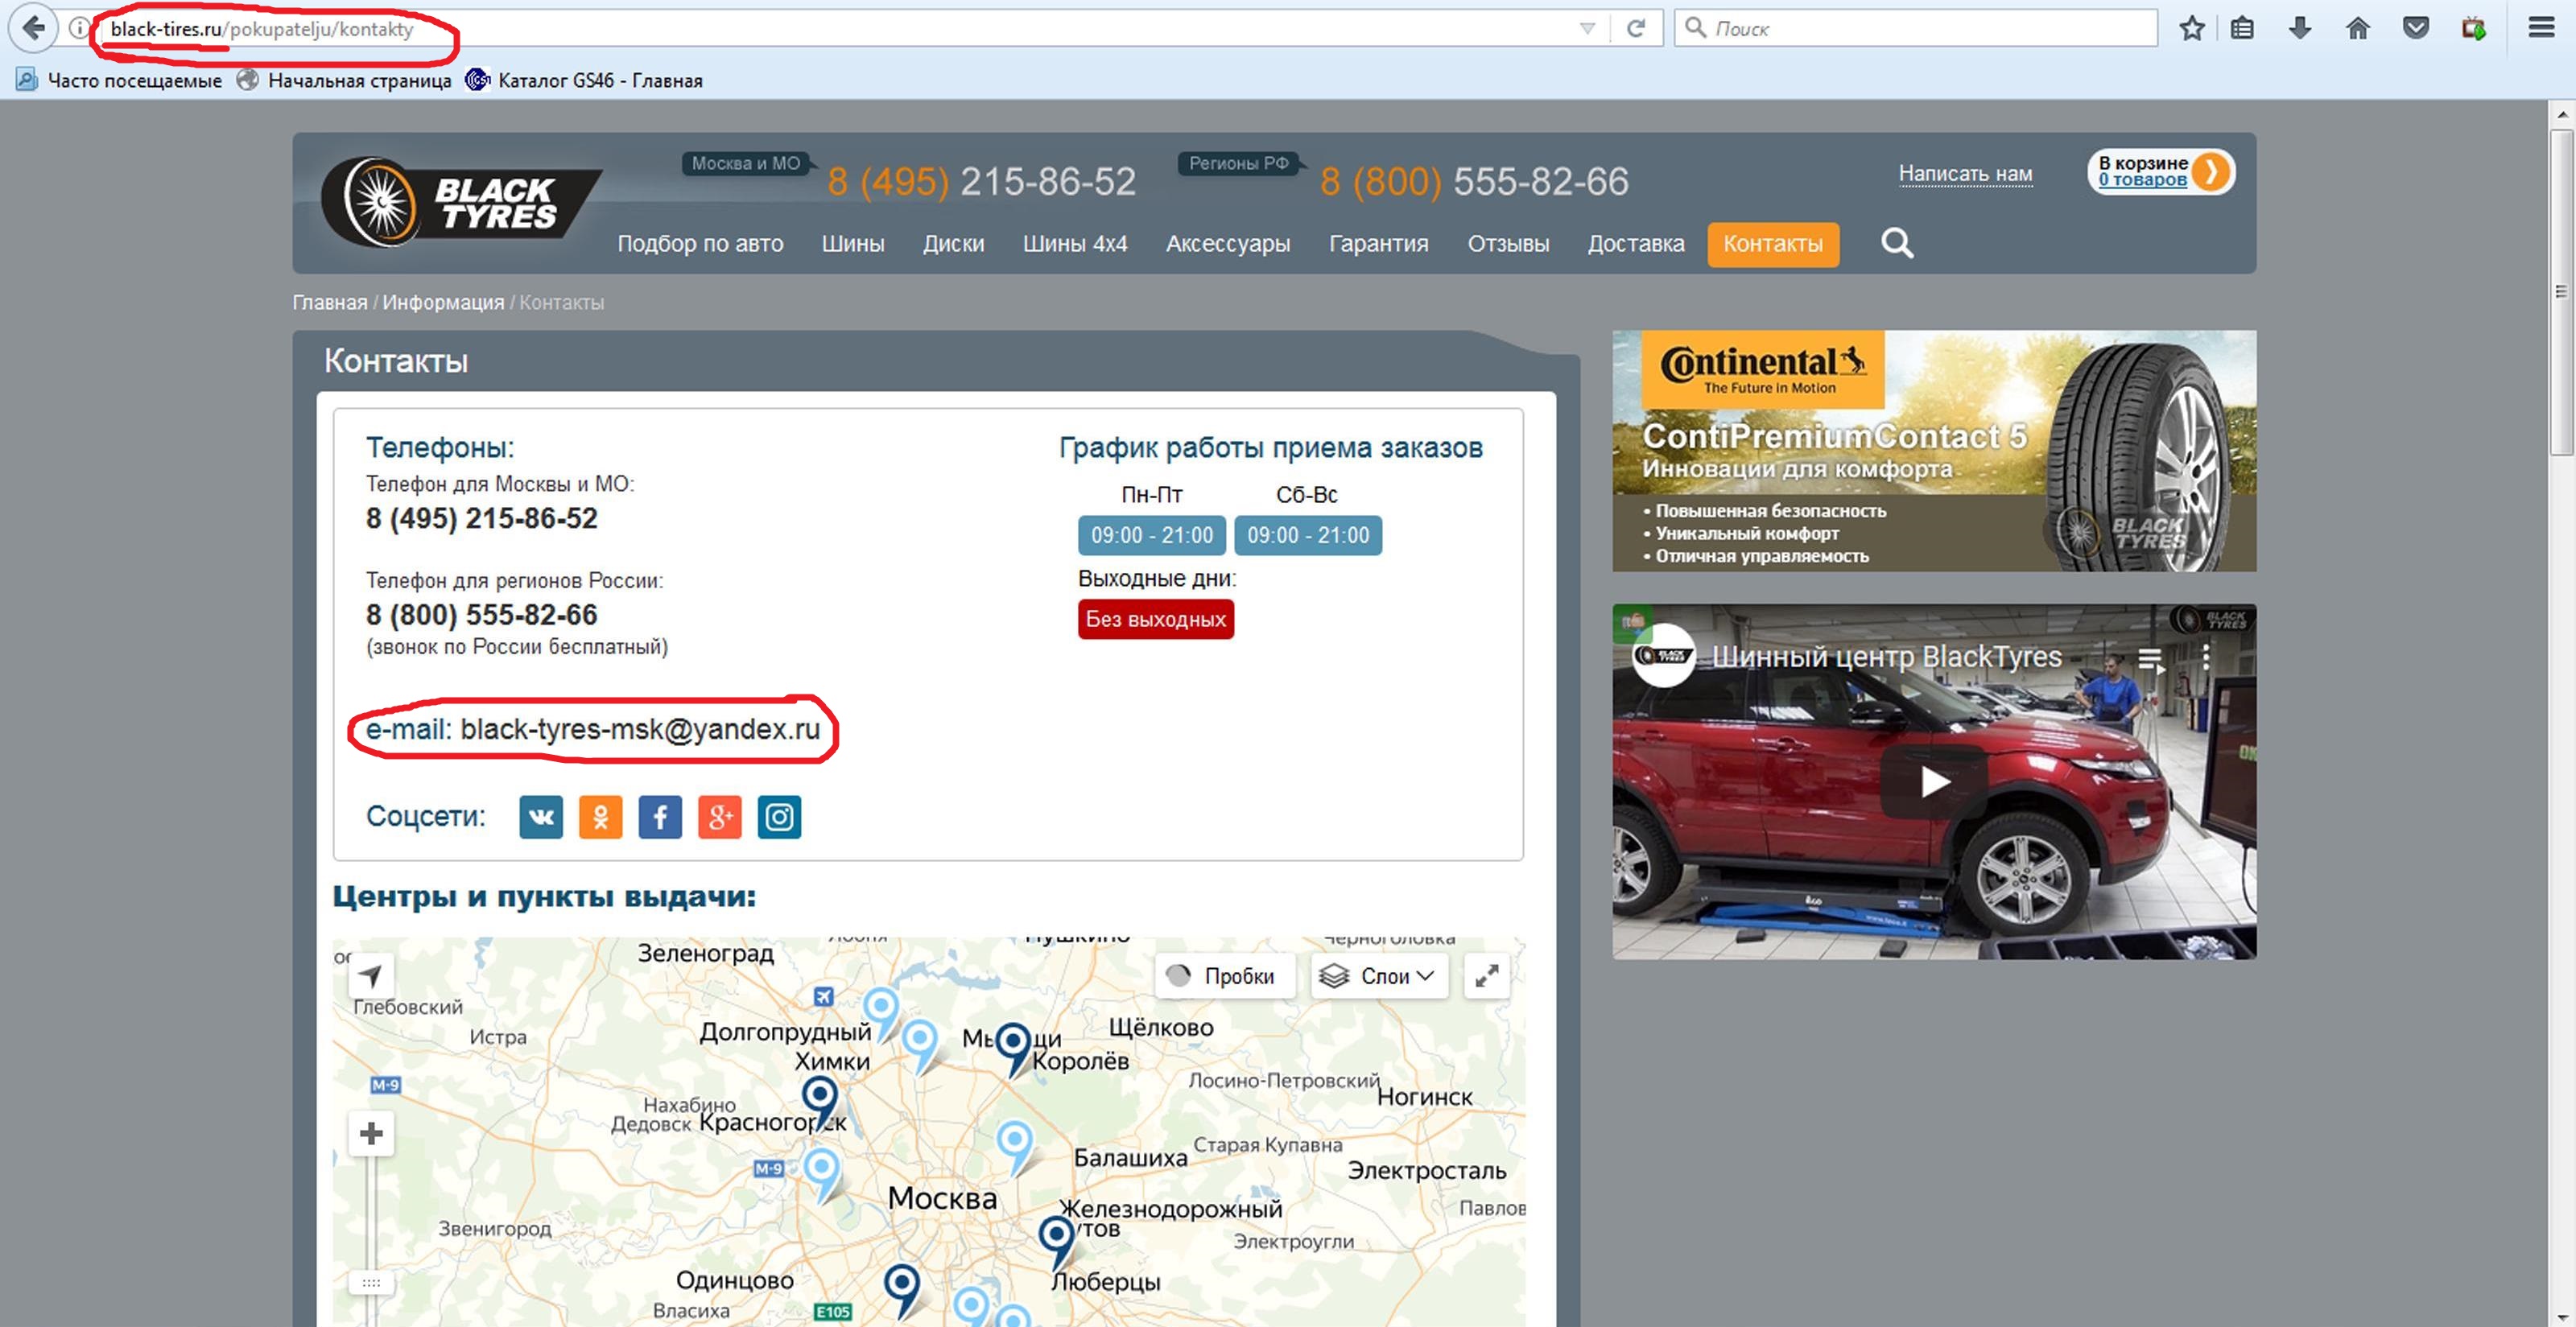Open the Pocket shield icon
This screenshot has width=2576, height=1327.
coord(2416,28)
